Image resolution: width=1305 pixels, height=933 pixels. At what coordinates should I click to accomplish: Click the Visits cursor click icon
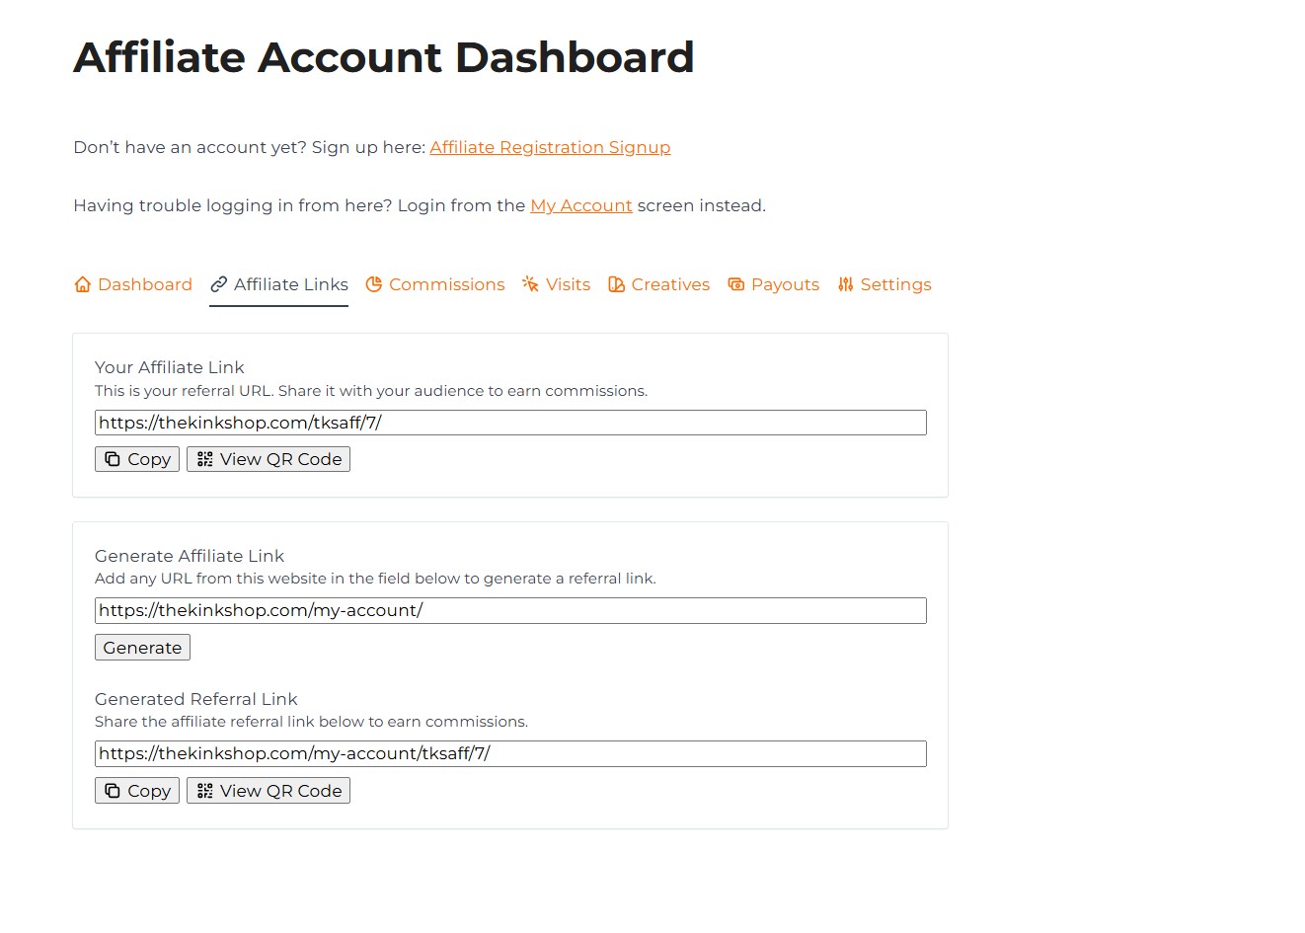[x=531, y=285]
